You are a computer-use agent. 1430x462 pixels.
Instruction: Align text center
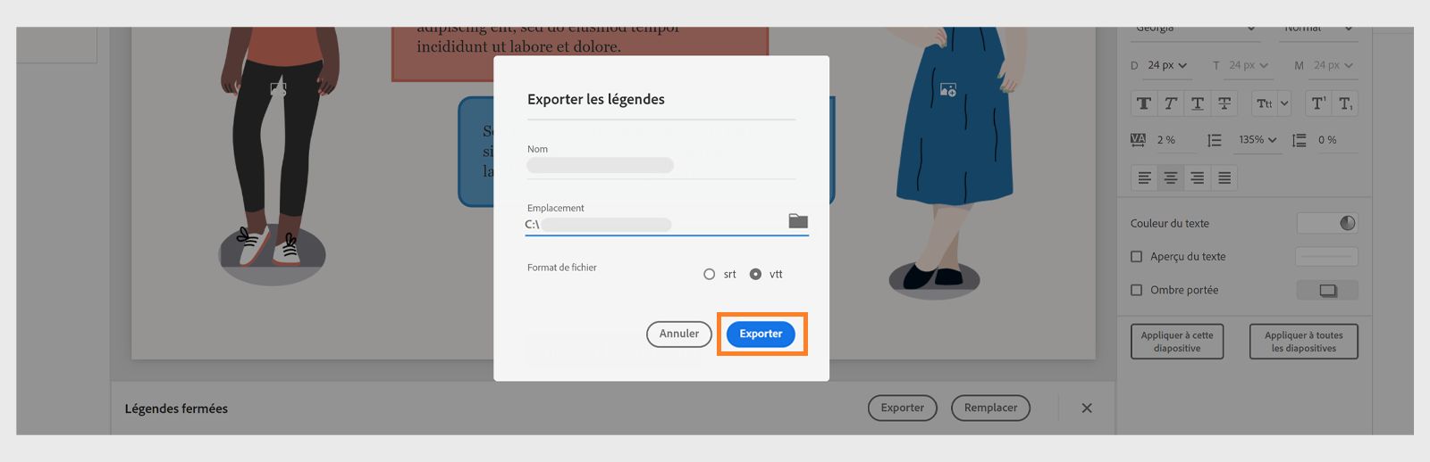point(1170,178)
